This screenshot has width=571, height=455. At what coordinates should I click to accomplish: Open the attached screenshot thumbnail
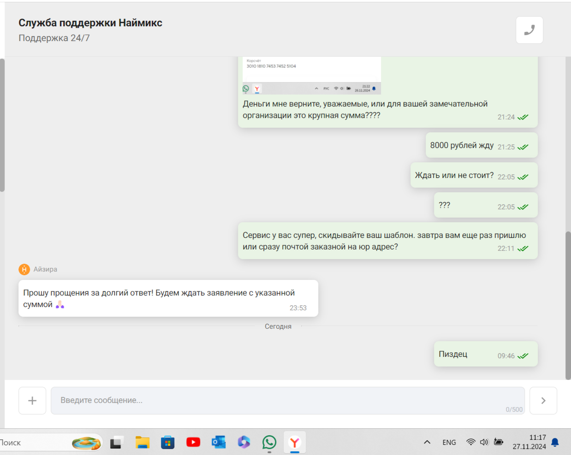click(312, 76)
